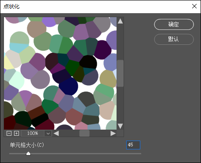Click the navy blue cell in the preview
Viewport: 201px width, 163px height.
(x=69, y=86)
